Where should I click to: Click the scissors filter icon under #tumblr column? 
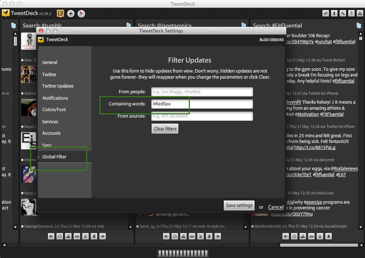click(85, 236)
